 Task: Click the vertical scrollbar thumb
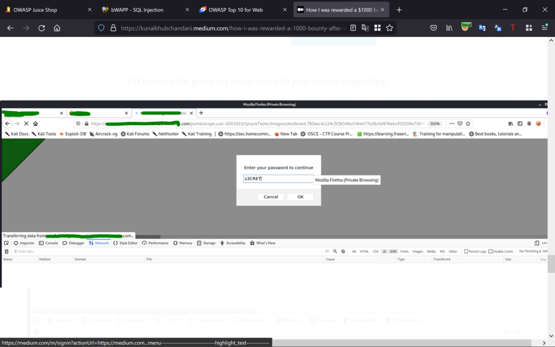click(551, 263)
